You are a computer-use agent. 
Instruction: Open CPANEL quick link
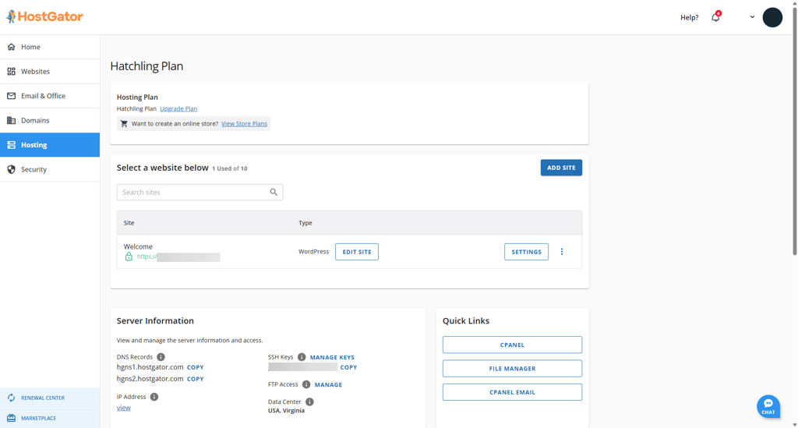pos(512,345)
